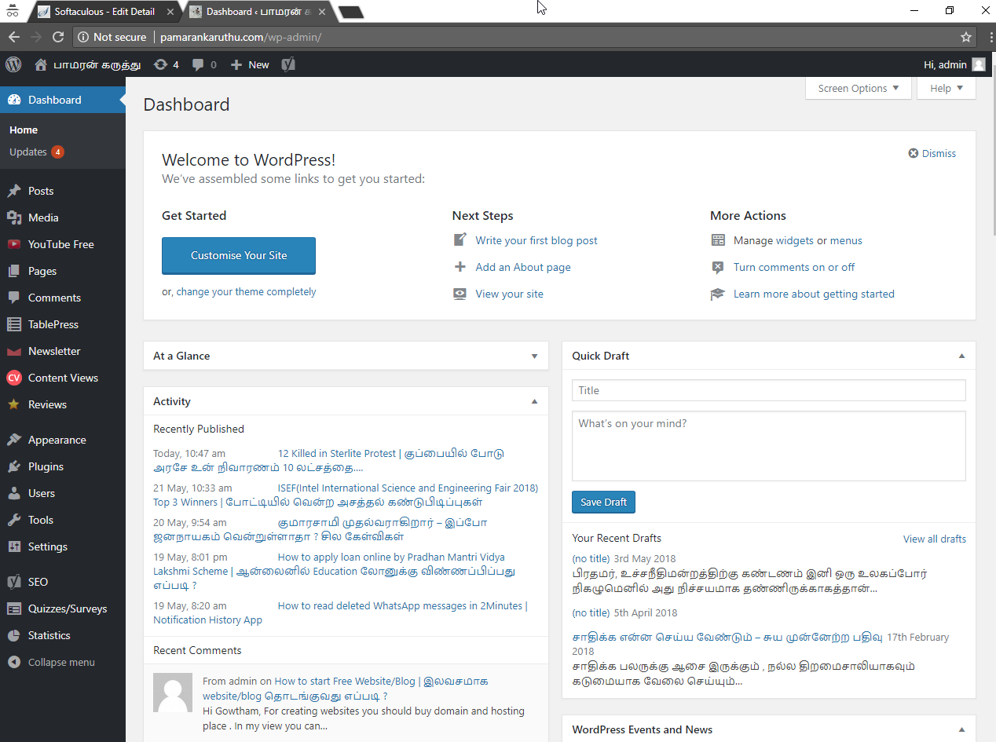Open Plugins in the sidebar menu

[x=46, y=466]
